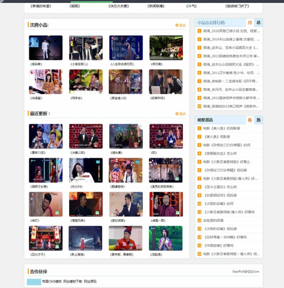Click the 《纯闺蜜》 title link
This screenshot has width=284, height=288.
tap(36, 98)
